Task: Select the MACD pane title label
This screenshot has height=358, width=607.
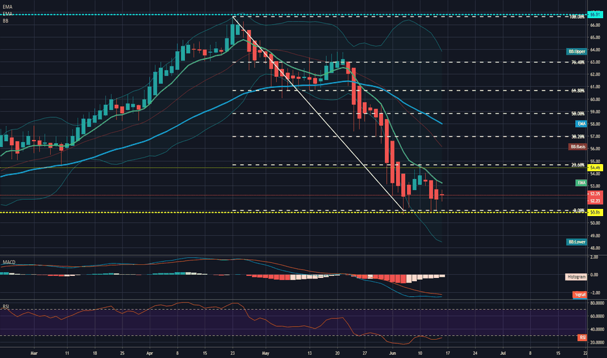Action: point(9,262)
